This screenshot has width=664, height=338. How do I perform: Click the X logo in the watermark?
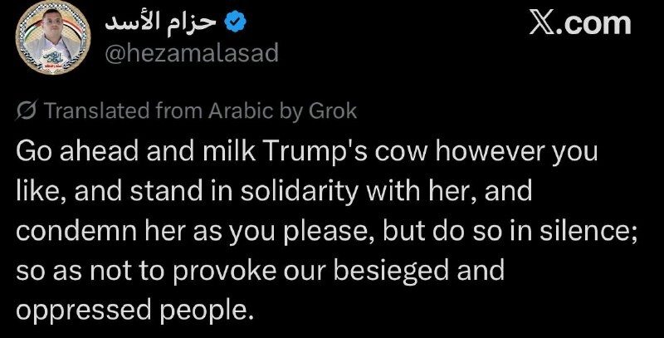point(544,24)
